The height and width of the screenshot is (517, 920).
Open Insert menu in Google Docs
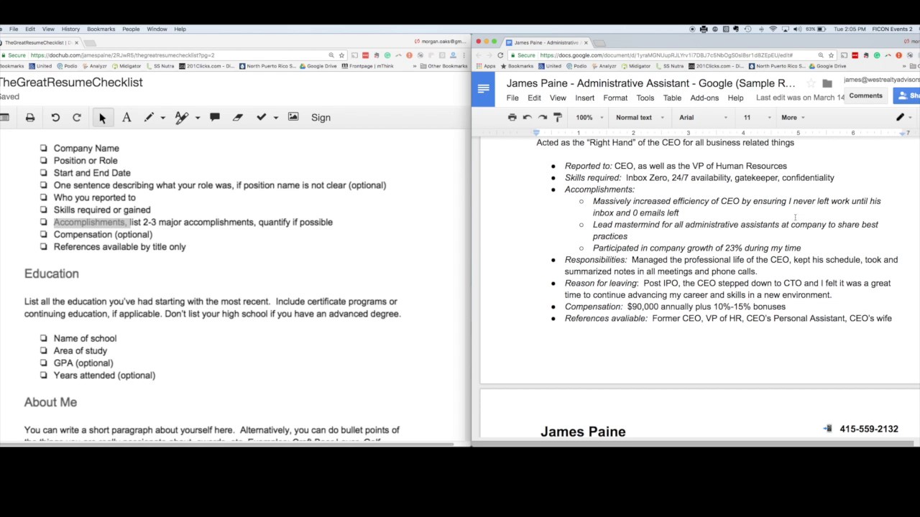click(x=584, y=98)
